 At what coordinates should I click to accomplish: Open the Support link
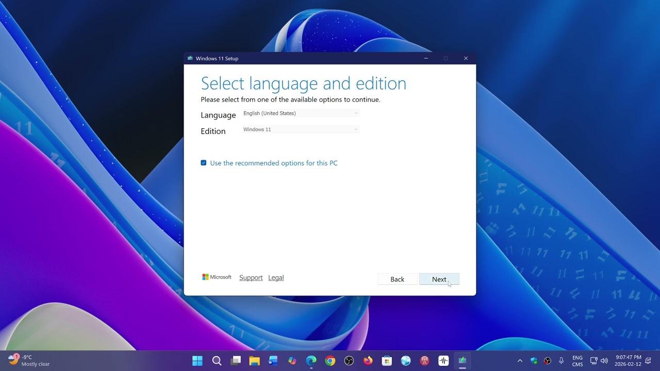click(x=251, y=278)
